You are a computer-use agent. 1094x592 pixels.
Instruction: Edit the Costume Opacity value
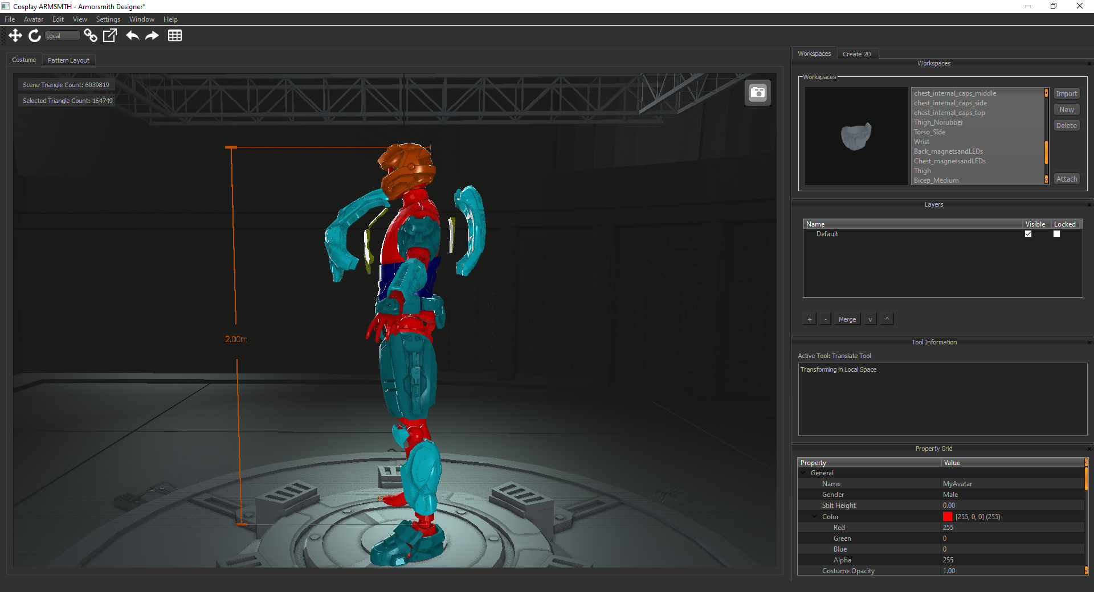(1012, 571)
